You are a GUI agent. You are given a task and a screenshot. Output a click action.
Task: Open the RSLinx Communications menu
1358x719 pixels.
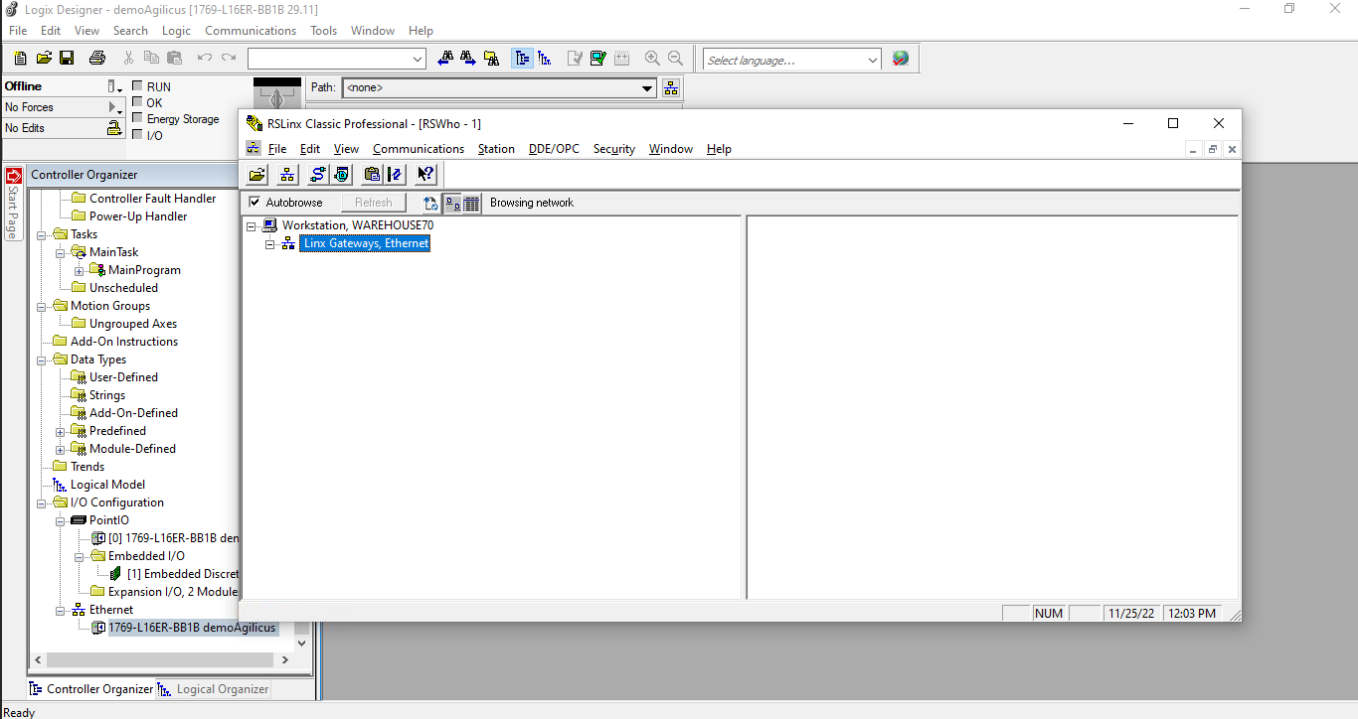tap(418, 149)
